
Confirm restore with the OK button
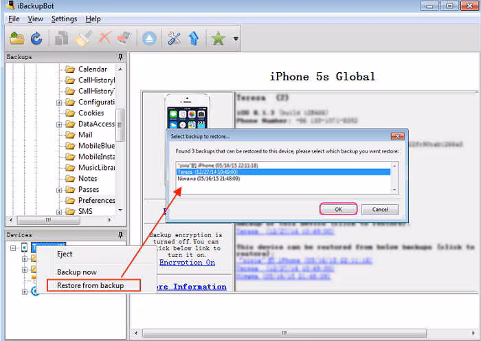pyautogui.click(x=338, y=209)
